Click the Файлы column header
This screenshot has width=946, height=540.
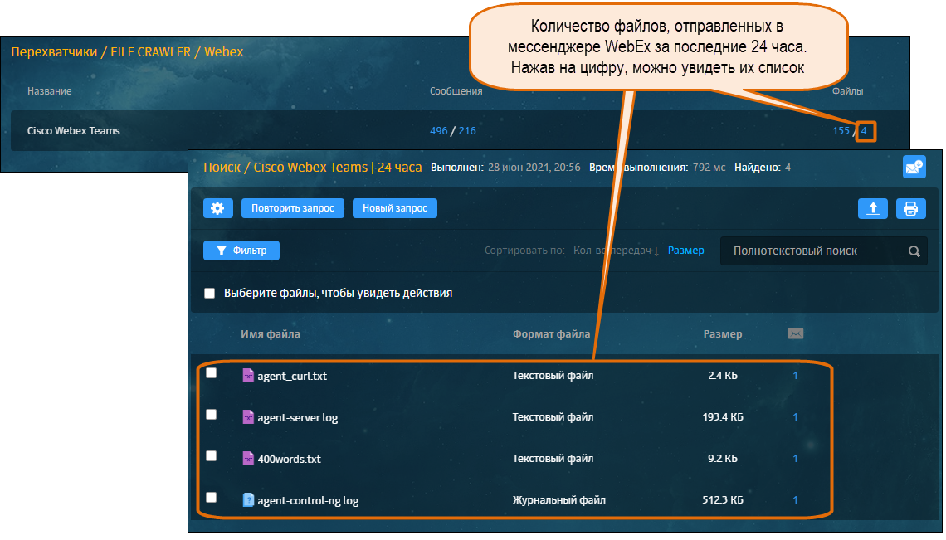pyautogui.click(x=847, y=91)
